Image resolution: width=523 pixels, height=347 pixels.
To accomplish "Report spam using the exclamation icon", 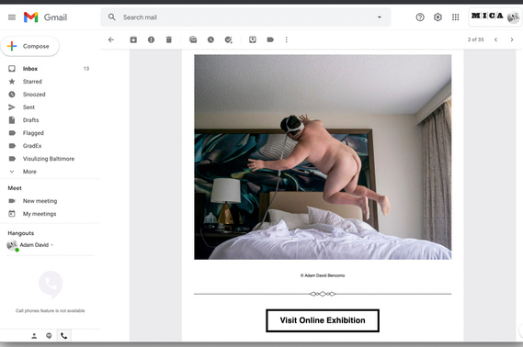I will (151, 39).
